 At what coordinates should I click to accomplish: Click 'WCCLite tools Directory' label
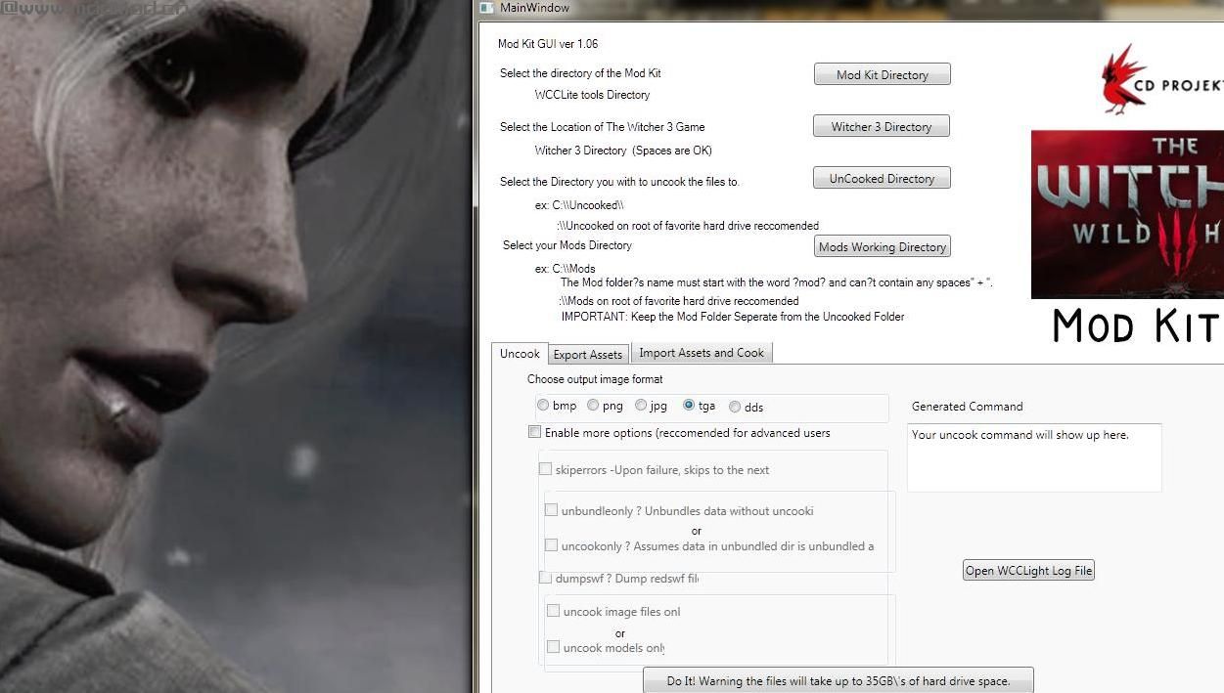click(x=592, y=95)
